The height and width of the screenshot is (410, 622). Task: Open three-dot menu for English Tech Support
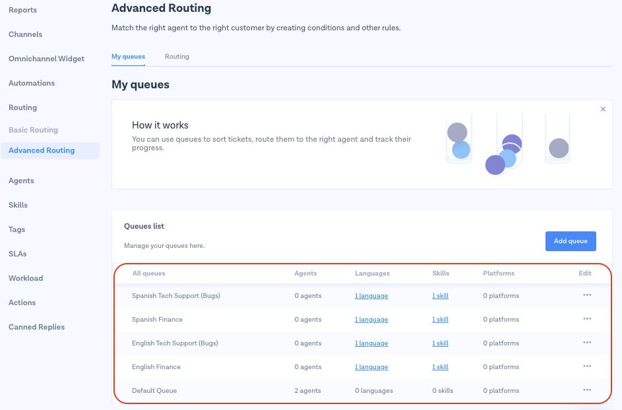[x=586, y=343]
